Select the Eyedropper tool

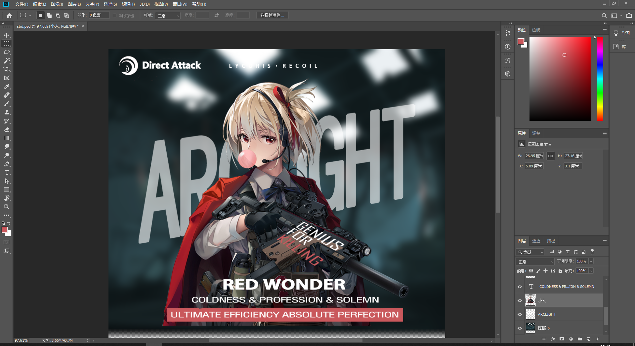(x=7, y=86)
